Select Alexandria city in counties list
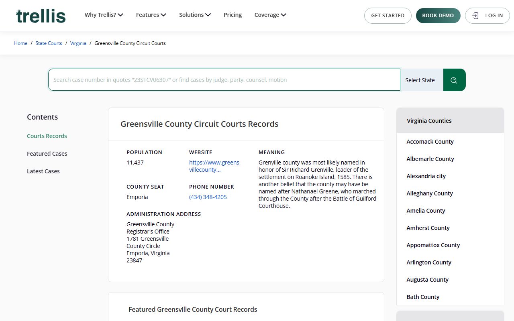 click(426, 176)
